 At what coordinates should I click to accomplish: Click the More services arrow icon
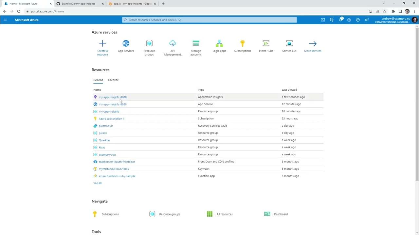[313, 43]
